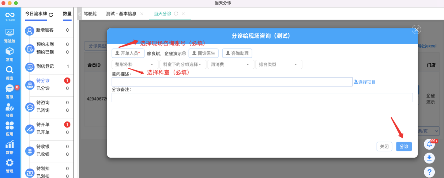
Task: Click the 新增顾客 person icon
Action: [29, 31]
